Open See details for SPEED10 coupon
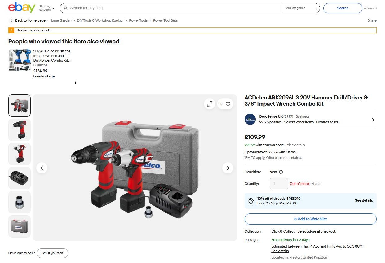 coord(364,200)
